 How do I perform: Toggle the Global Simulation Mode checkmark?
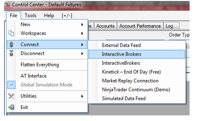11,85
